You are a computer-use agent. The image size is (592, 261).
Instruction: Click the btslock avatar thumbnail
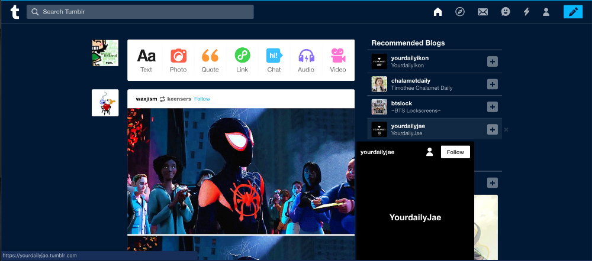(379, 107)
